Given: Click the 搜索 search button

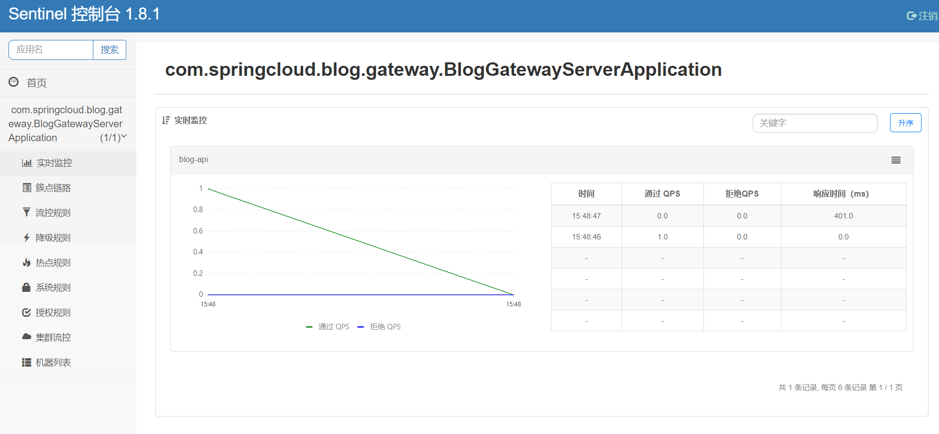Looking at the screenshot, I should click(x=109, y=50).
